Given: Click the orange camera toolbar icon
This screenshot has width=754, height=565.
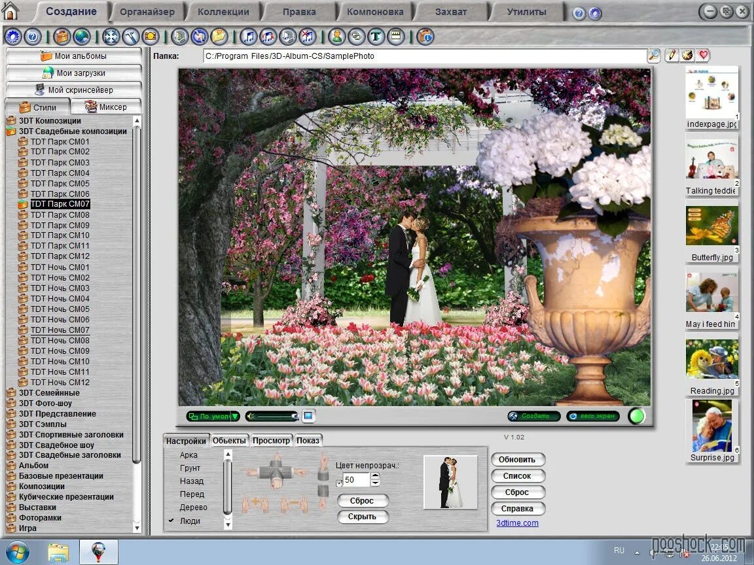Looking at the screenshot, I should coord(151,36).
